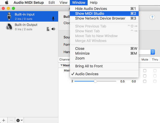Choose Bring All to Front
The width and height of the screenshot is (160, 123).
[x=104, y=66]
